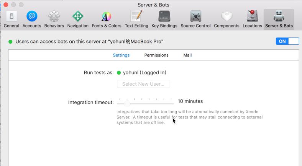The image size is (302, 166).
Task: Open the Accounts preferences pane
Action: click(x=32, y=19)
